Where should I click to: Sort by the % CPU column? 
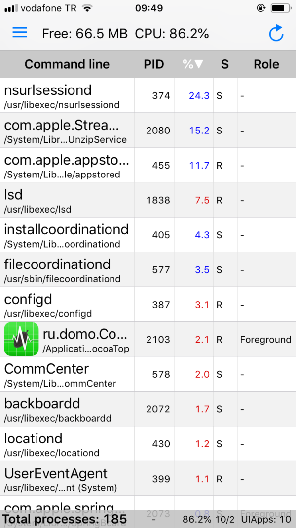[x=192, y=64]
